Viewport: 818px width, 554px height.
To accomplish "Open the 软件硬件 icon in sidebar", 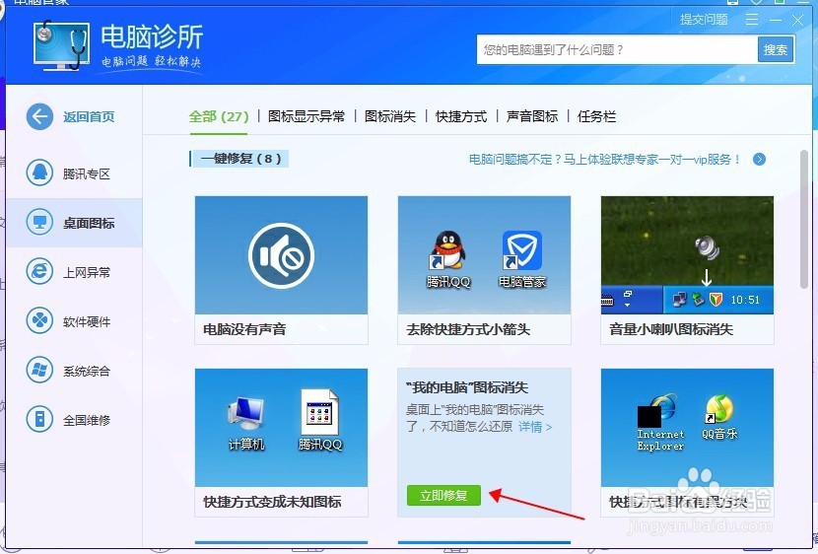I will tap(39, 320).
